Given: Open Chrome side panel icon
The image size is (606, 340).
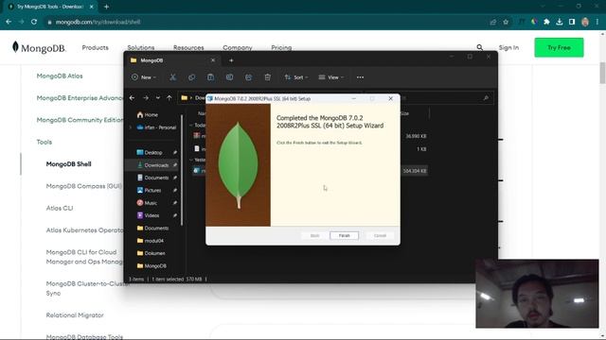Looking at the screenshot, I should pyautogui.click(x=572, y=22).
